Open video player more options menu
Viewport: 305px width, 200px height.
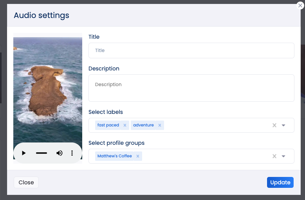pyautogui.click(x=72, y=153)
